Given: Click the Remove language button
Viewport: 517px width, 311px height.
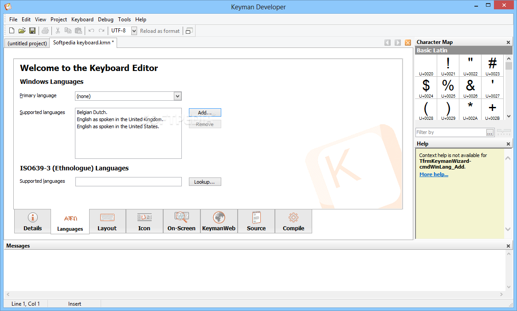Looking at the screenshot, I should click(205, 124).
